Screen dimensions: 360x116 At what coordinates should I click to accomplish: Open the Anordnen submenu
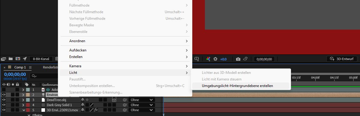[x=125, y=41]
